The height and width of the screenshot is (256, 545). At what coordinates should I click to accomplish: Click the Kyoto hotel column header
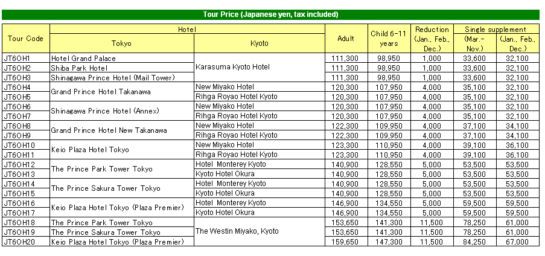[x=260, y=43]
